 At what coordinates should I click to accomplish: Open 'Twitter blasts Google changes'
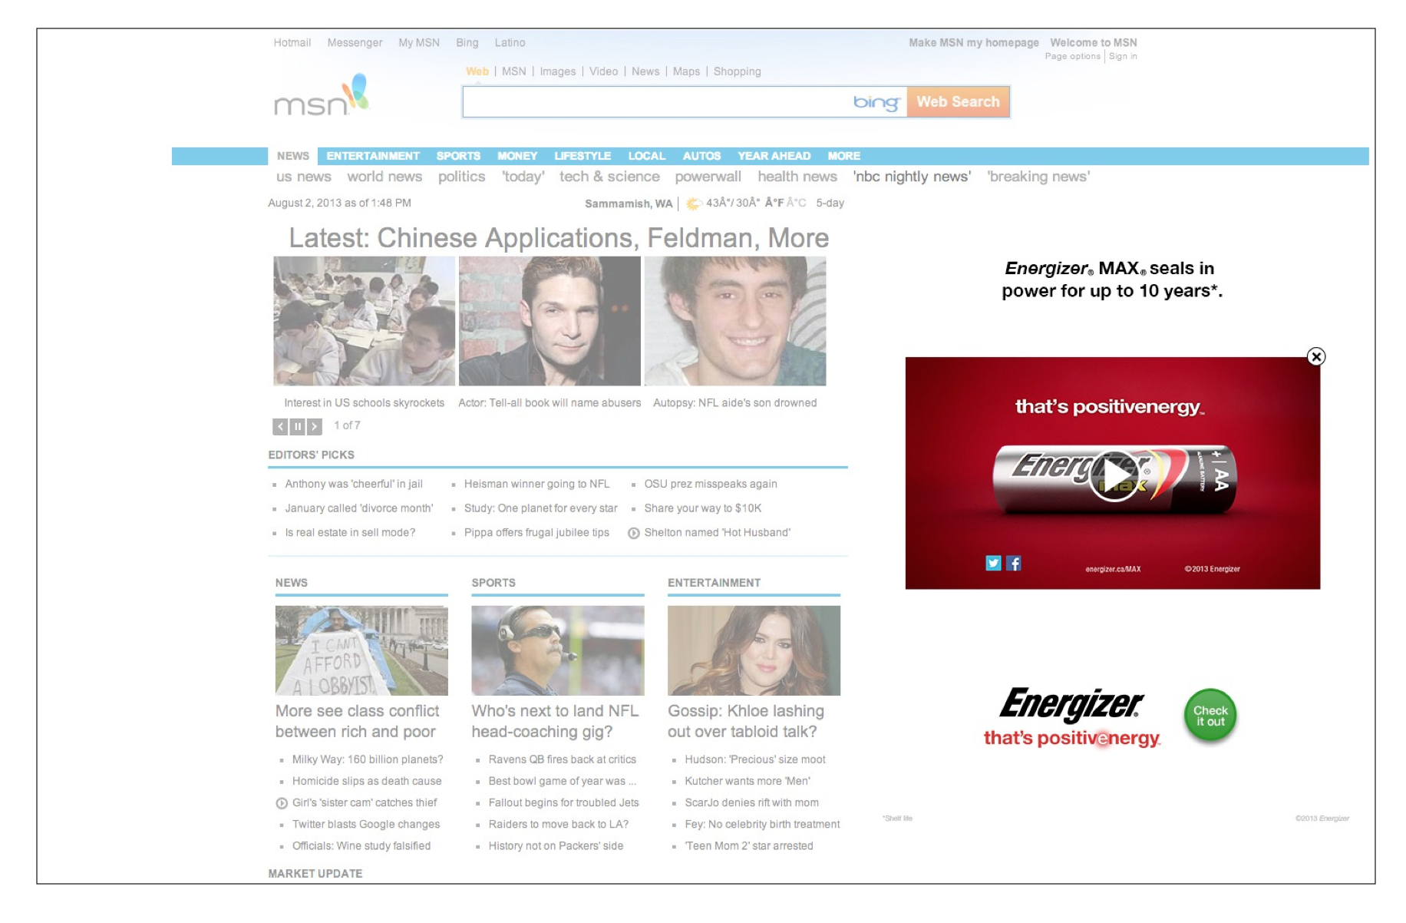coord(366,825)
